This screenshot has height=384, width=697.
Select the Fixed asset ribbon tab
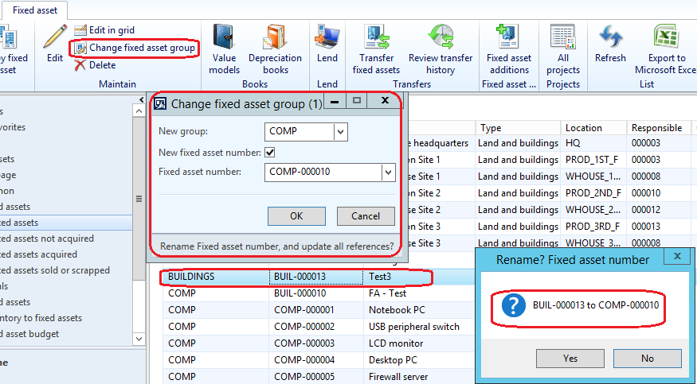point(35,10)
